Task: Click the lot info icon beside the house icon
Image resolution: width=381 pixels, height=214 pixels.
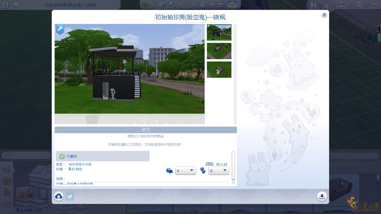Action: (15, 4)
